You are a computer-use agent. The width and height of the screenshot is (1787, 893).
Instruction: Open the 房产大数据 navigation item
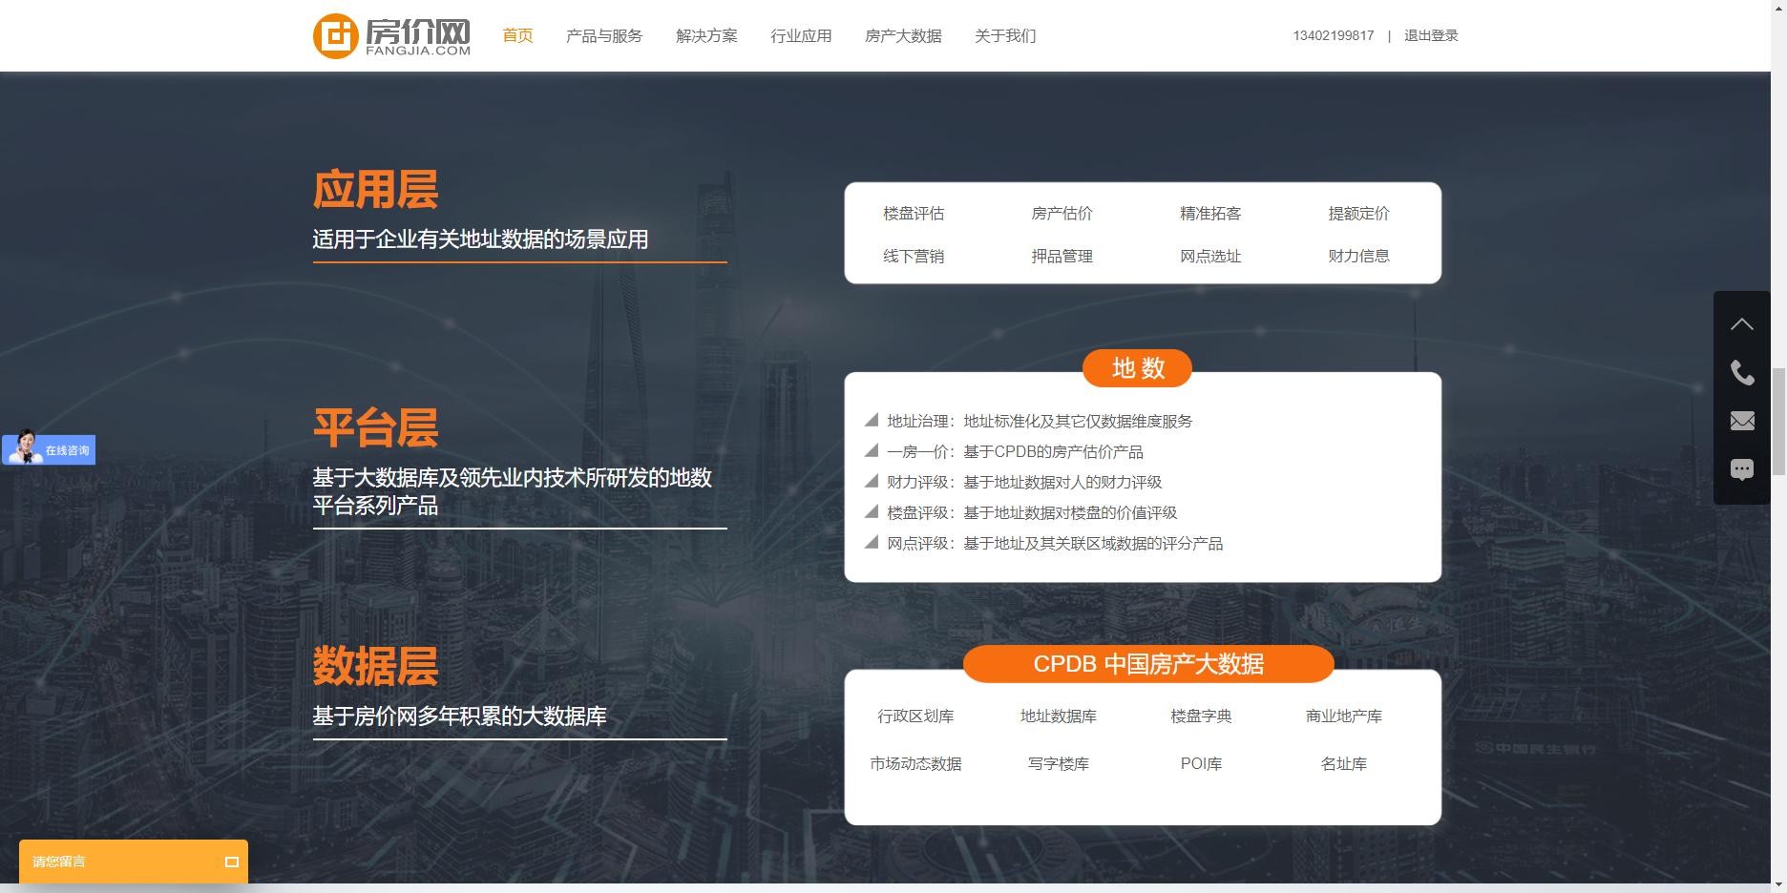coord(903,36)
